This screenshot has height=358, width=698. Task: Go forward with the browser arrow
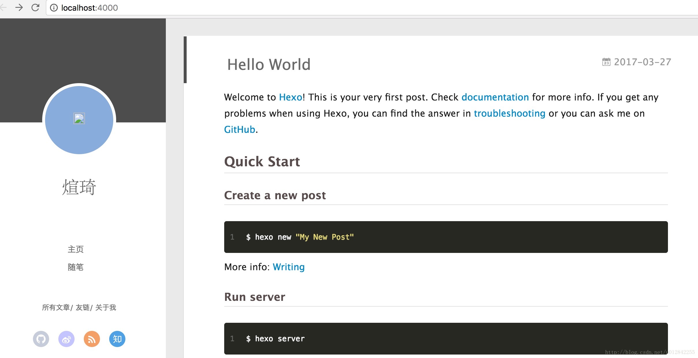pyautogui.click(x=19, y=8)
